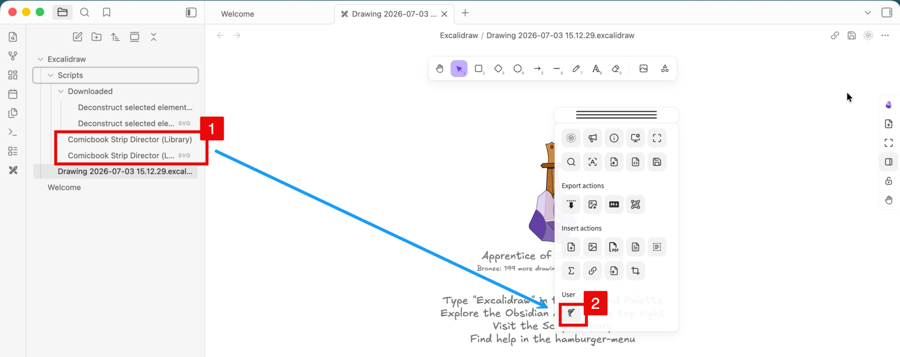Select the Diamond shape tool
This screenshot has height=357, width=900.
tap(498, 69)
